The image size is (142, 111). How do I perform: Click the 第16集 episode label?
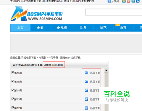tap(18, 73)
